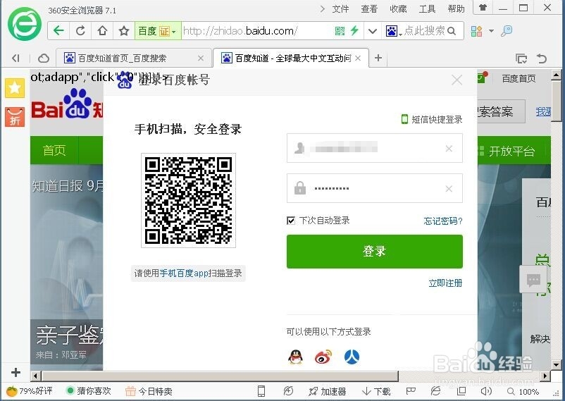Screen dimensions: 565x401
Task: Close the 百度知道 - 全球最大中文互动问 tab
Action: click(x=358, y=58)
